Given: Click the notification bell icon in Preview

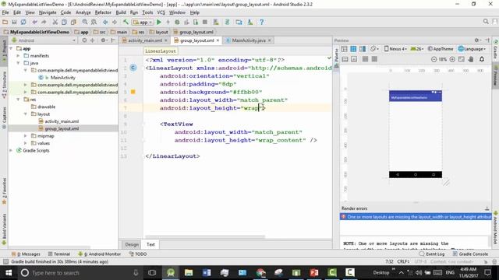Looking at the screenshot, I should tap(482, 59).
